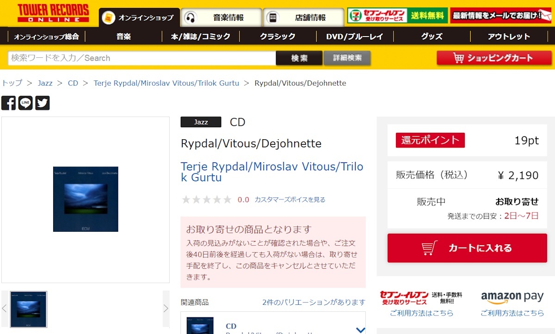555x334 pixels.
Task: Share the page on Twitter
Action: (43, 103)
